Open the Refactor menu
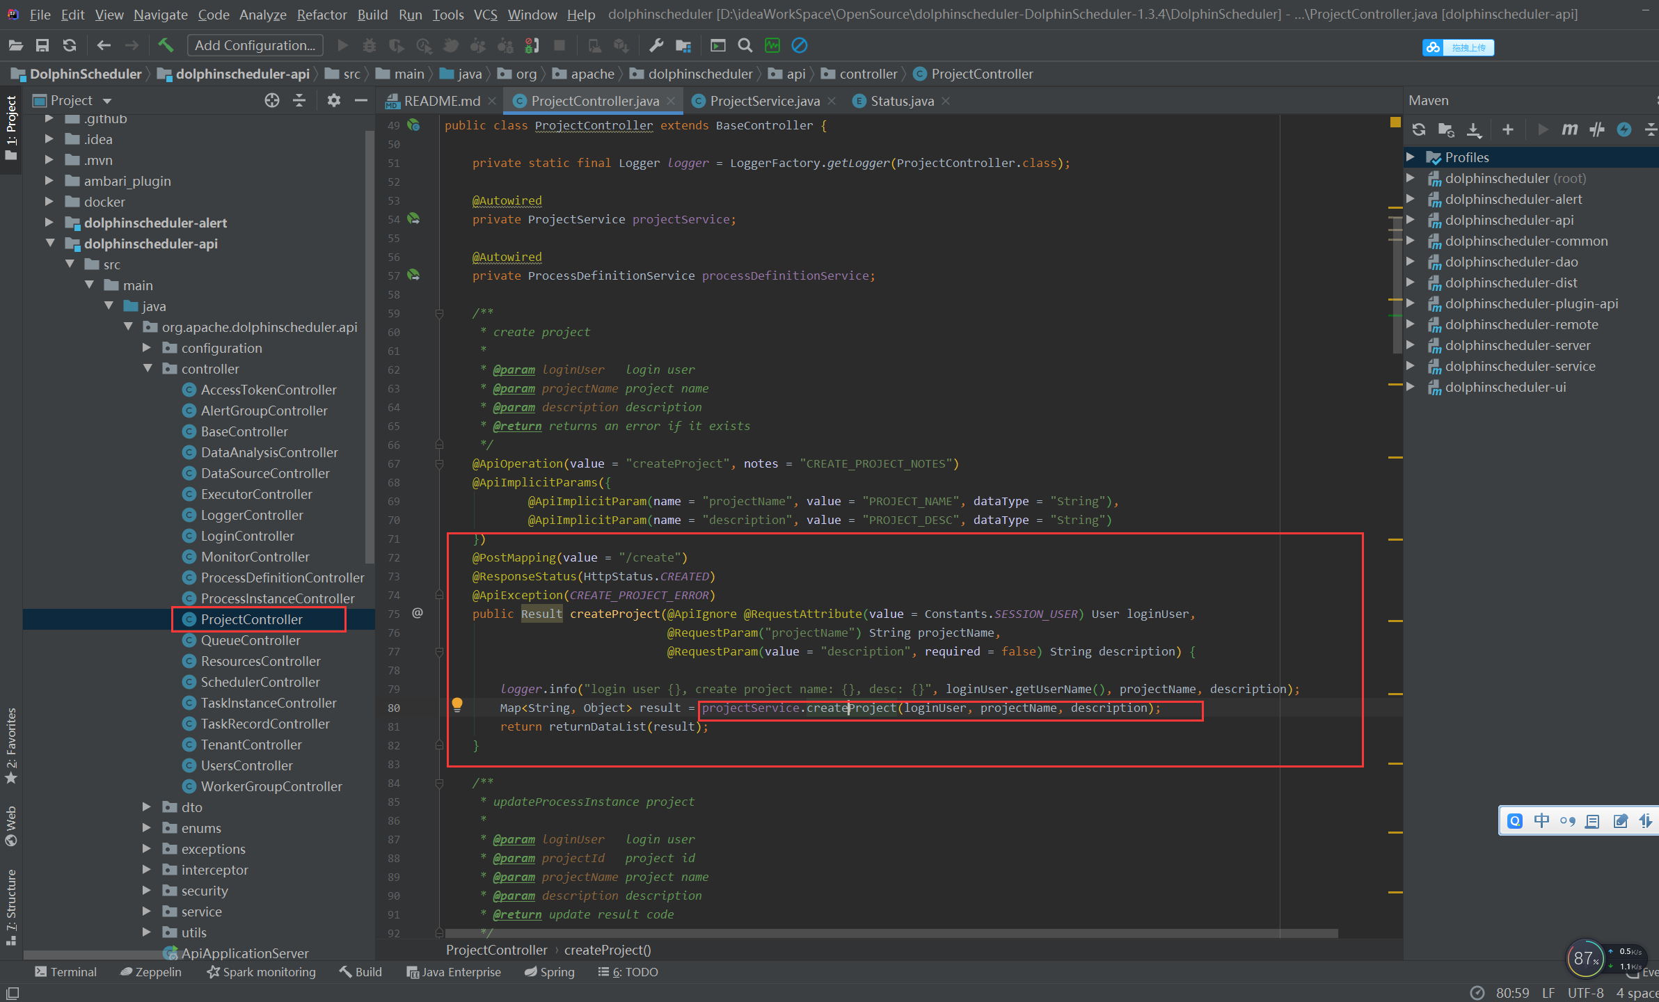The image size is (1659, 1002). 322,15
